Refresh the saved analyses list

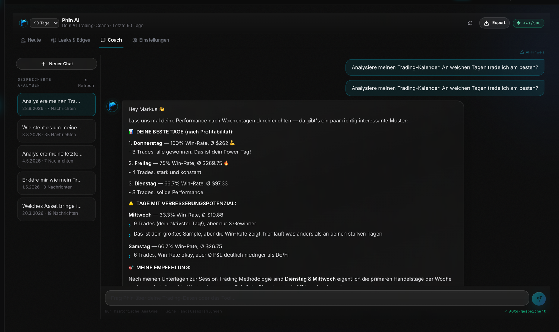click(86, 83)
